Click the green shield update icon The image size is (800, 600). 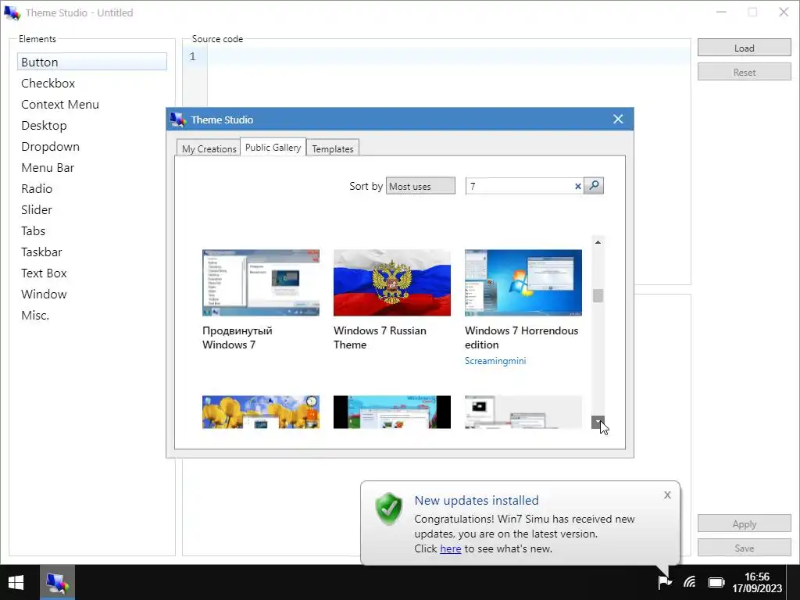[389, 509]
